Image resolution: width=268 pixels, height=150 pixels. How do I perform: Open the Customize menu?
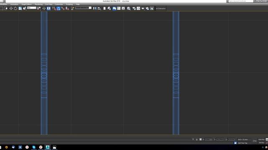click(59, 4)
